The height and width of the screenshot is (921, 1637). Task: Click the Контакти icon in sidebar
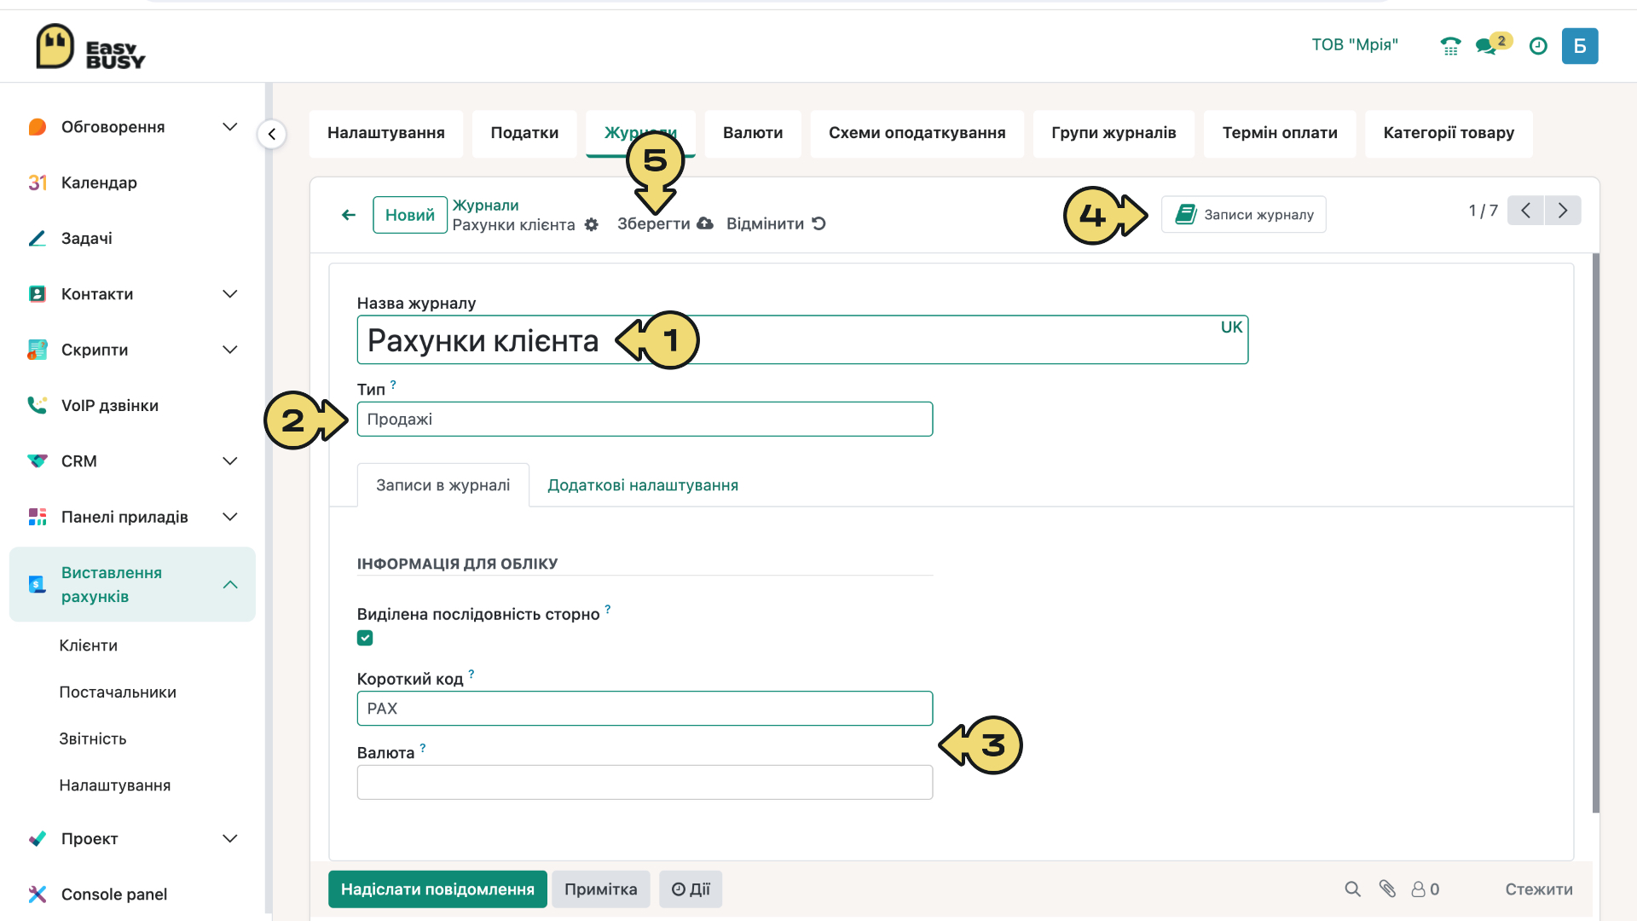coord(37,294)
